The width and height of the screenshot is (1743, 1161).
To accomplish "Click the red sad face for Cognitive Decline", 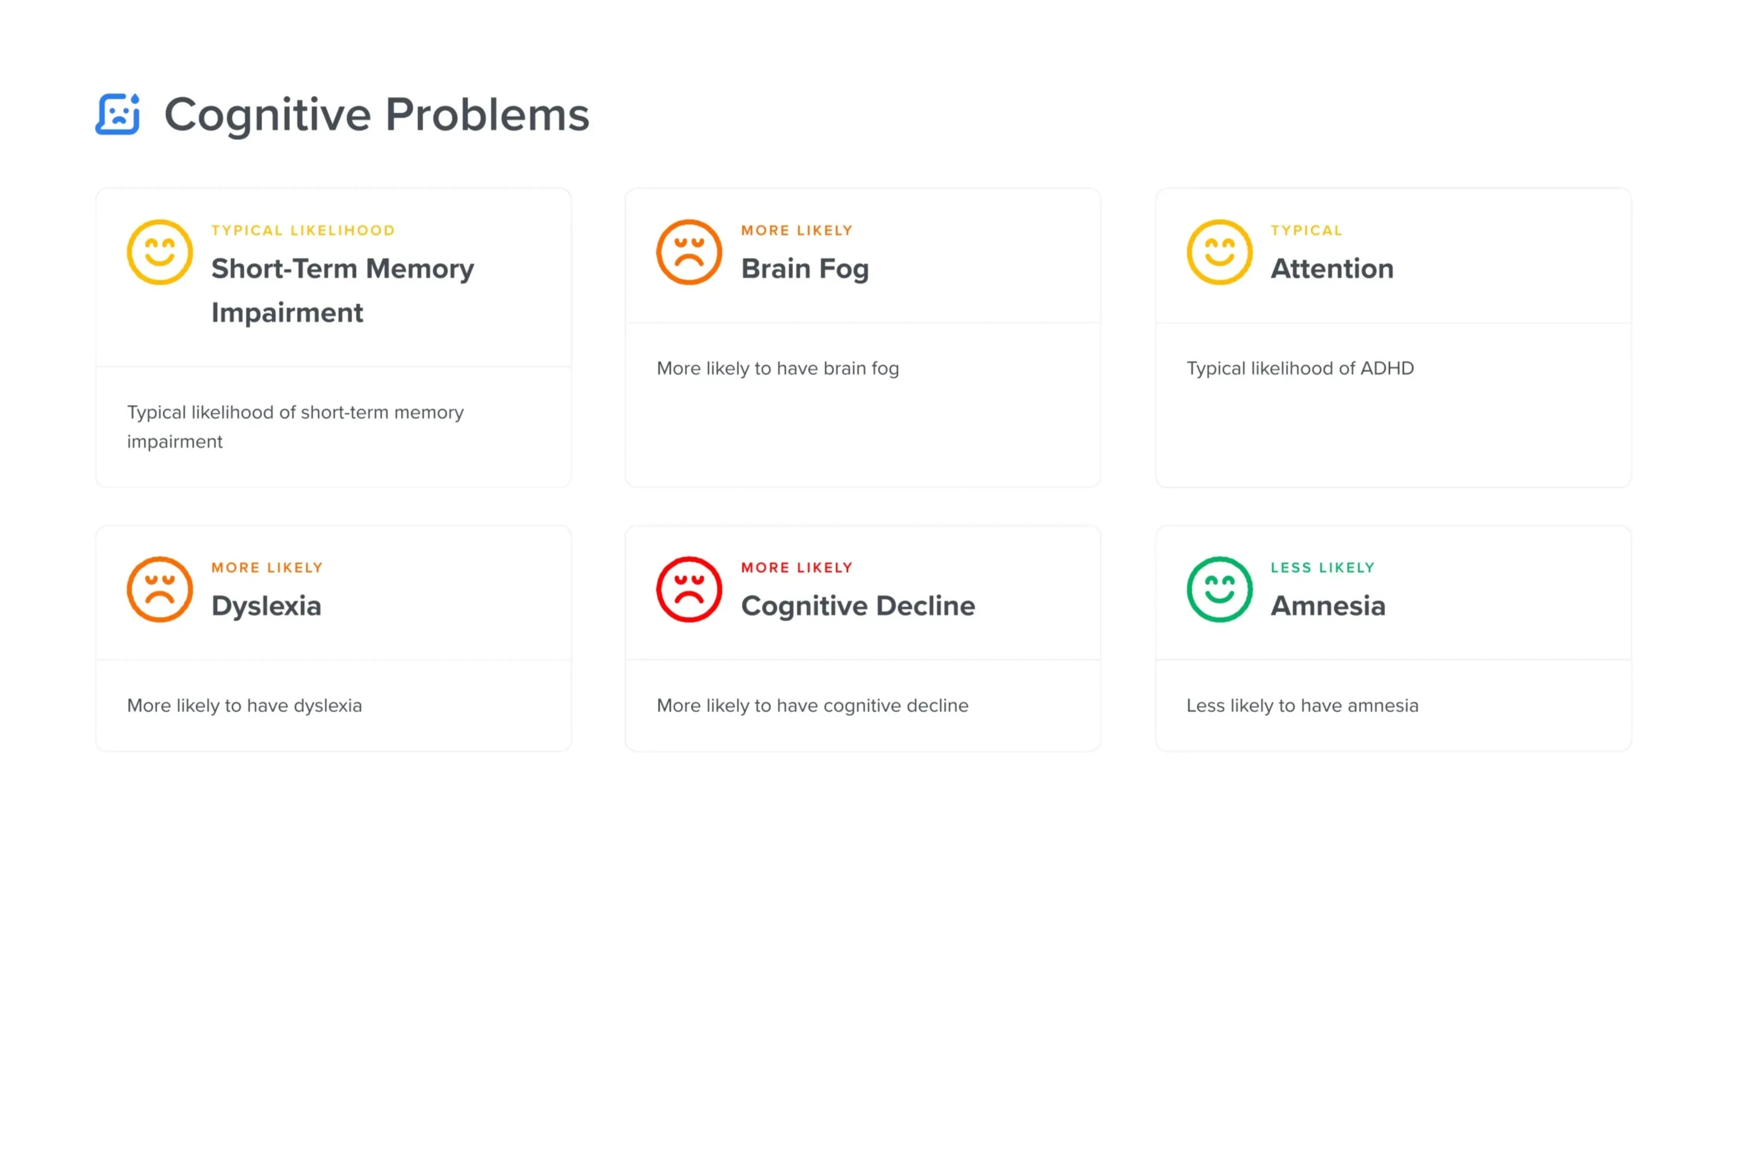I will [688, 589].
